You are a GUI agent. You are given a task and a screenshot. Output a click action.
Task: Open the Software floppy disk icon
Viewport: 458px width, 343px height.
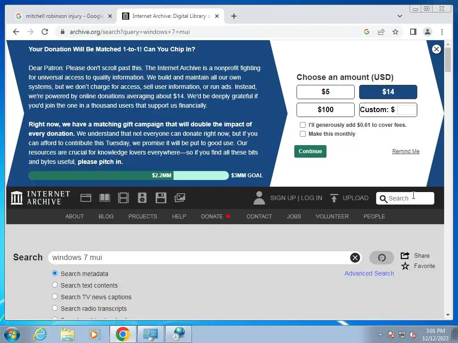(x=161, y=198)
